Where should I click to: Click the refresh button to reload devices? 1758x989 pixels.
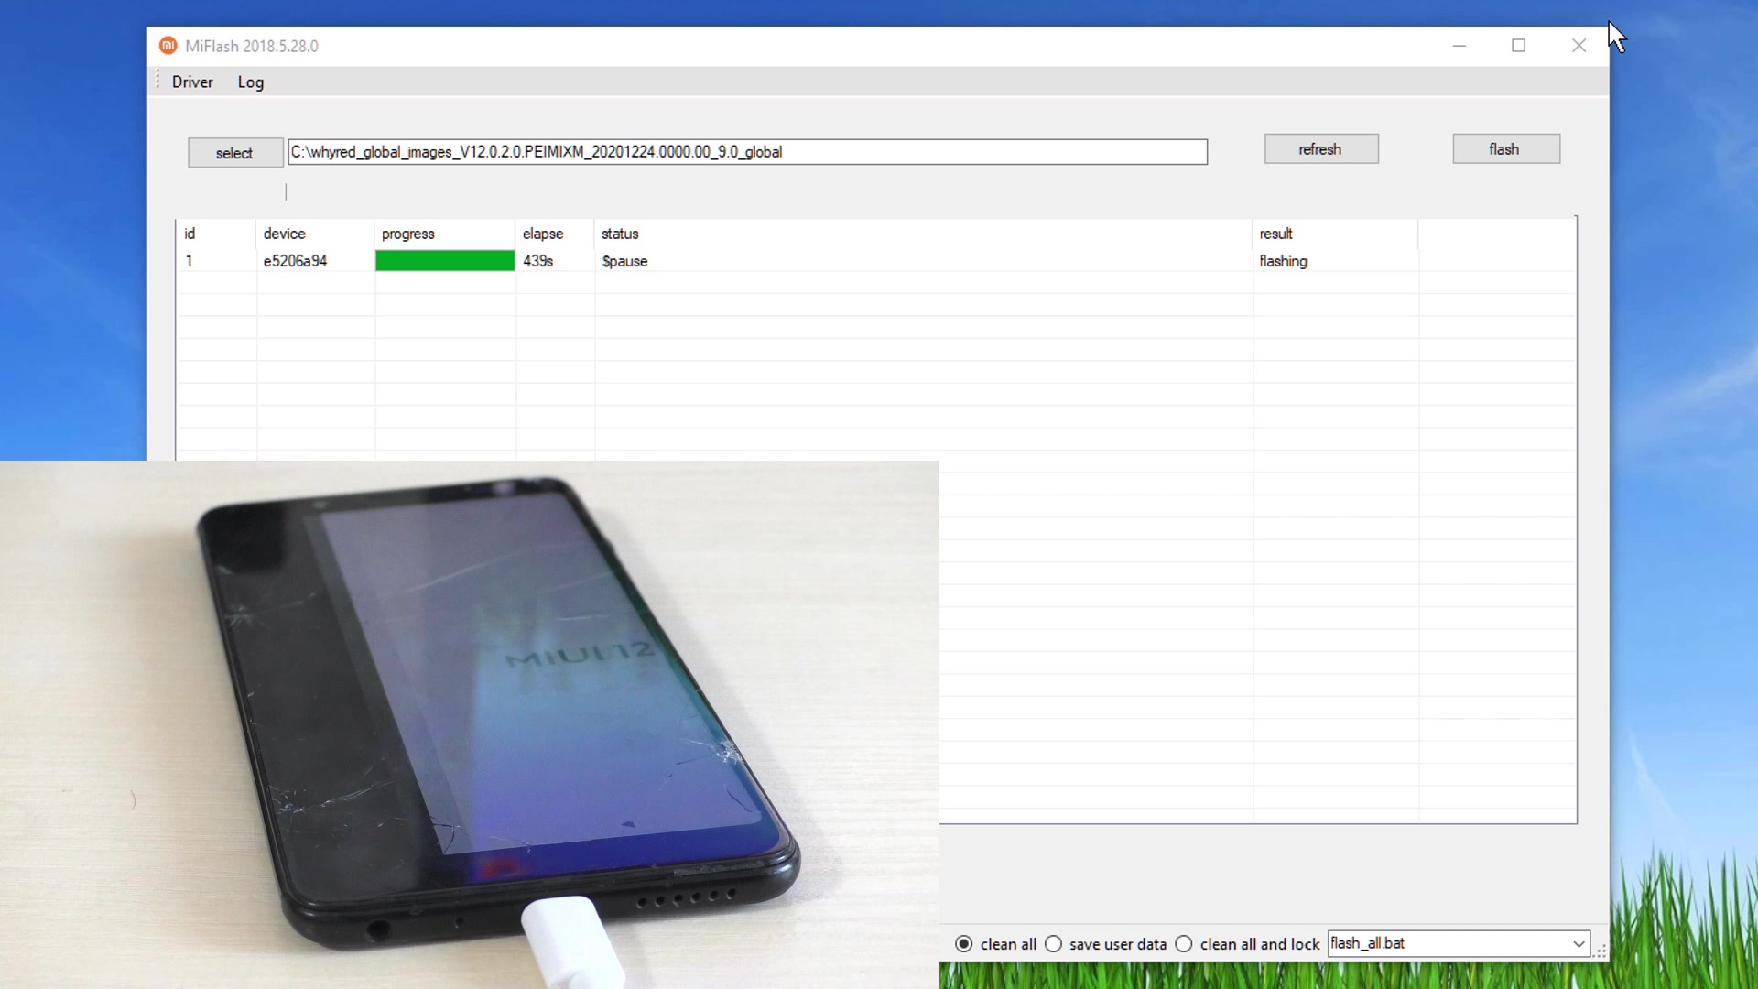point(1319,148)
